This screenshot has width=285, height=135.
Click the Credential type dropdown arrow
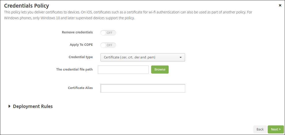[181, 57]
